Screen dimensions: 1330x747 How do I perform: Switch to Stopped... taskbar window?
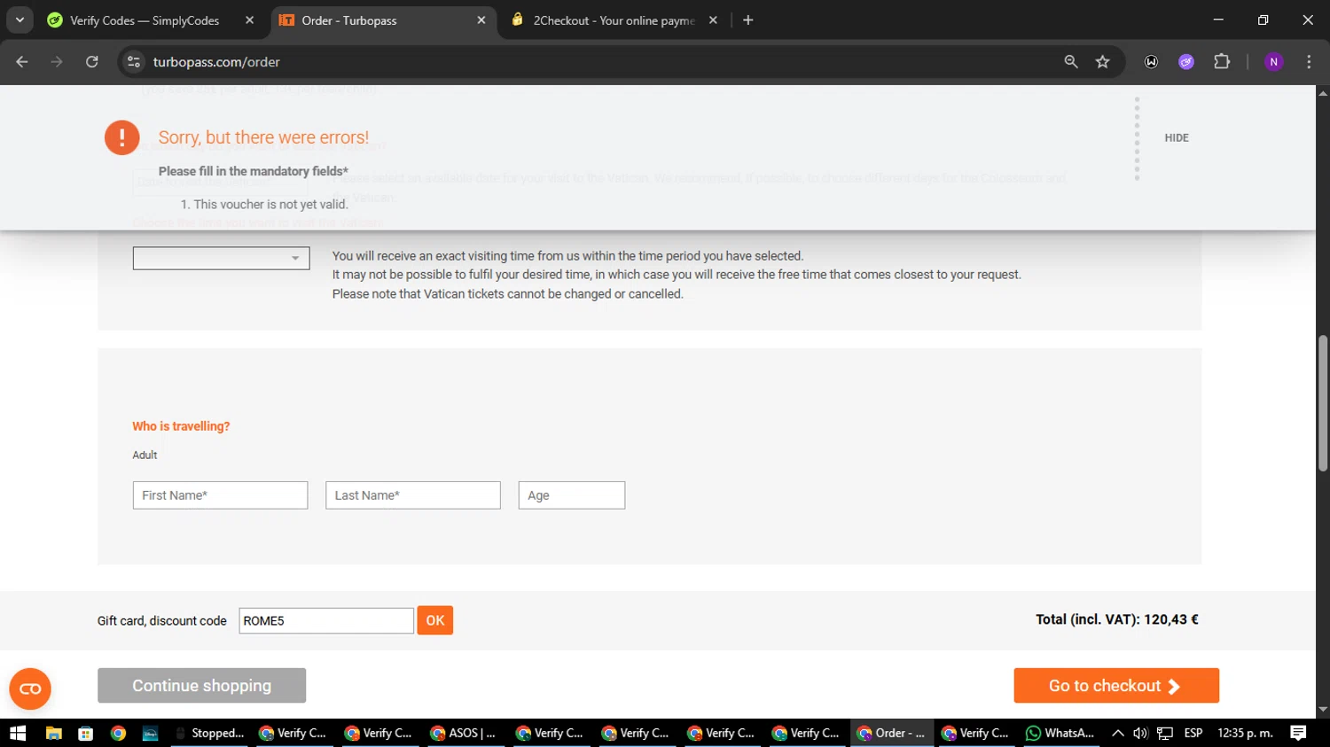click(210, 733)
